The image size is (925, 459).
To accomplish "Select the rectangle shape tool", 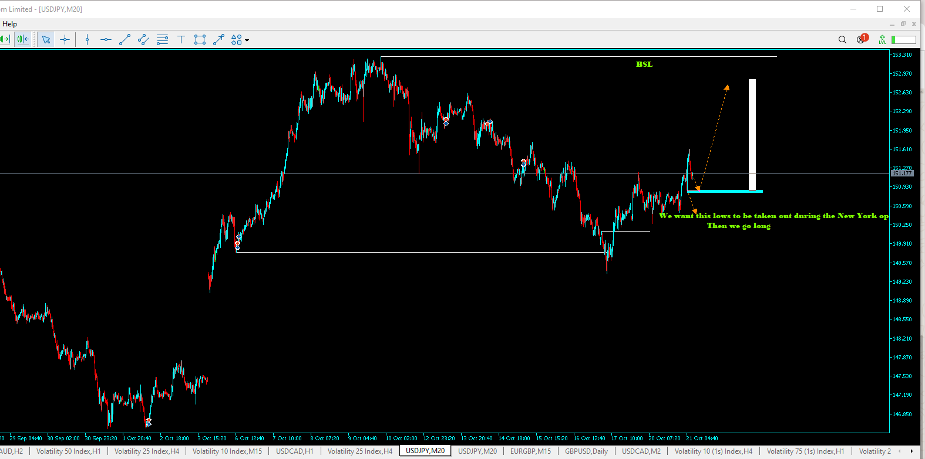I will [200, 40].
